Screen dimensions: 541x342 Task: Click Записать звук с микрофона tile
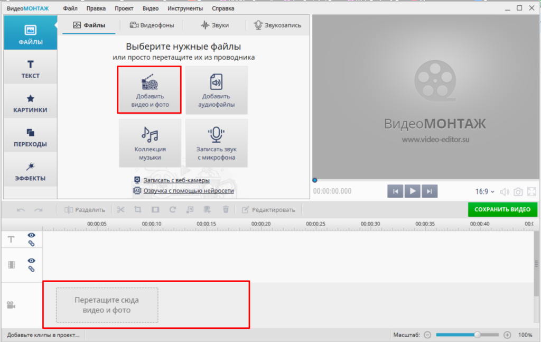click(216, 143)
